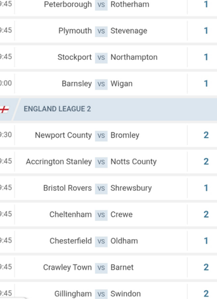Open Rotherham team page

[x=130, y=4]
